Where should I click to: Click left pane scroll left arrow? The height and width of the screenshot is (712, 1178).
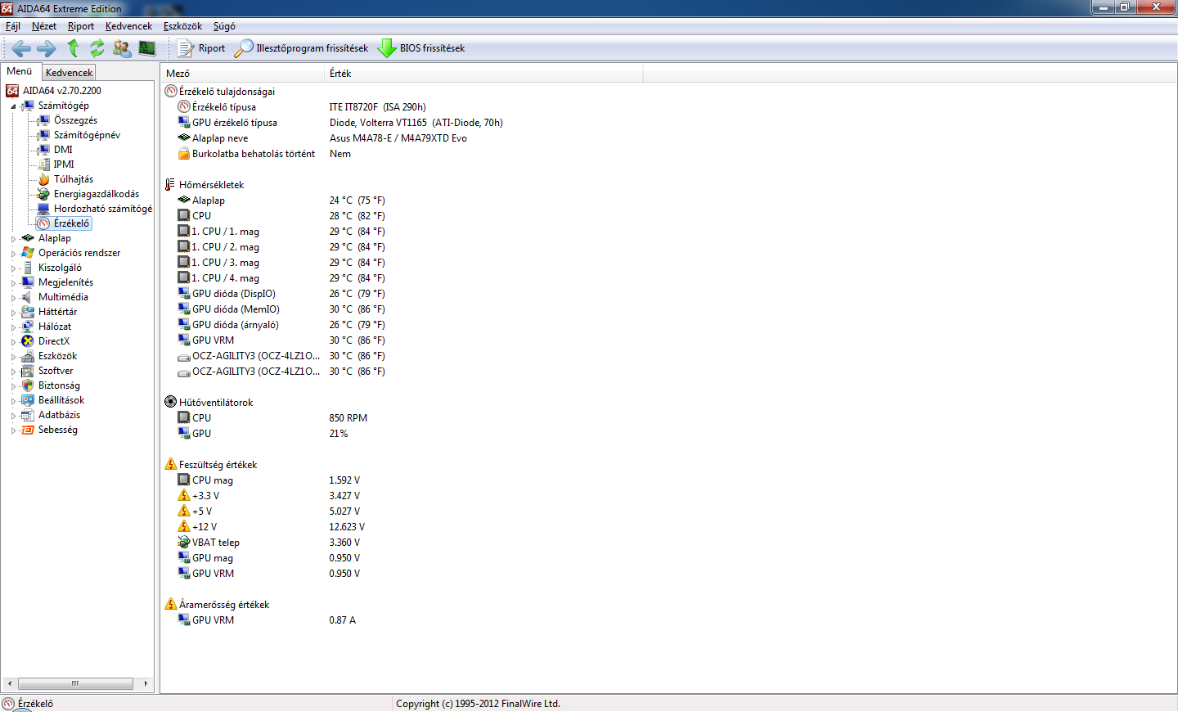click(x=9, y=683)
